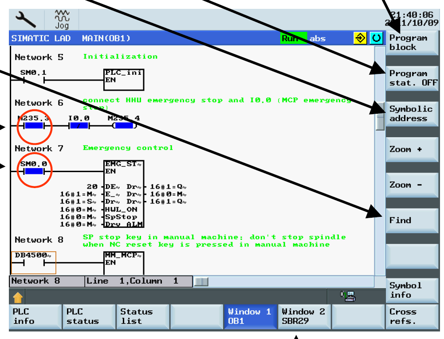Click the Emergency control comment
444x339 pixels.
pos(128,148)
